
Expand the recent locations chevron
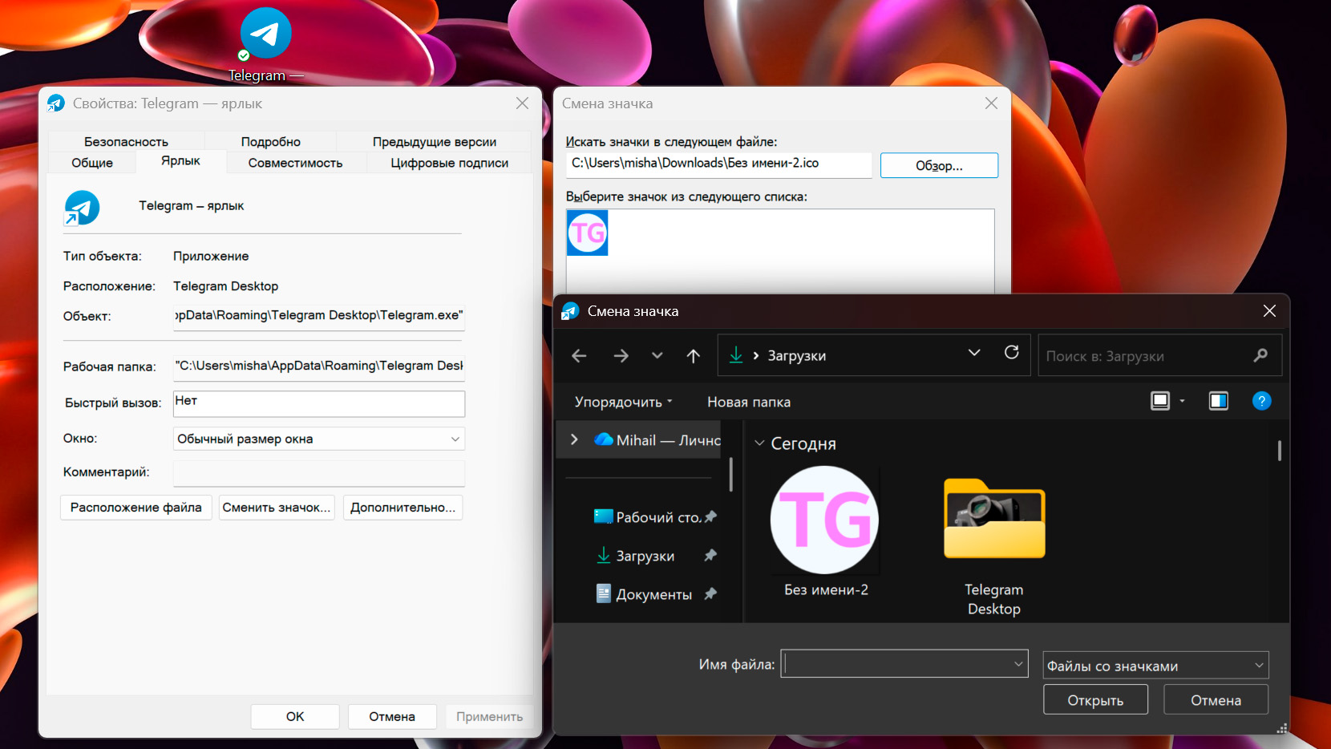coord(657,356)
